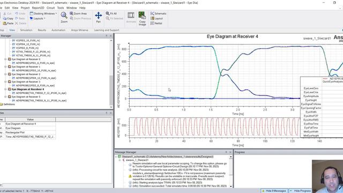Click the Hide 9 Messages button
343x193 pixels.
coord(274,191)
